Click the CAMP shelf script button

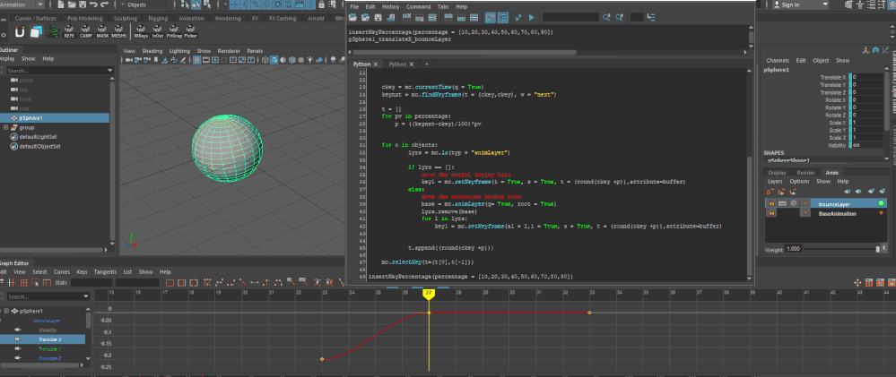click(86, 31)
